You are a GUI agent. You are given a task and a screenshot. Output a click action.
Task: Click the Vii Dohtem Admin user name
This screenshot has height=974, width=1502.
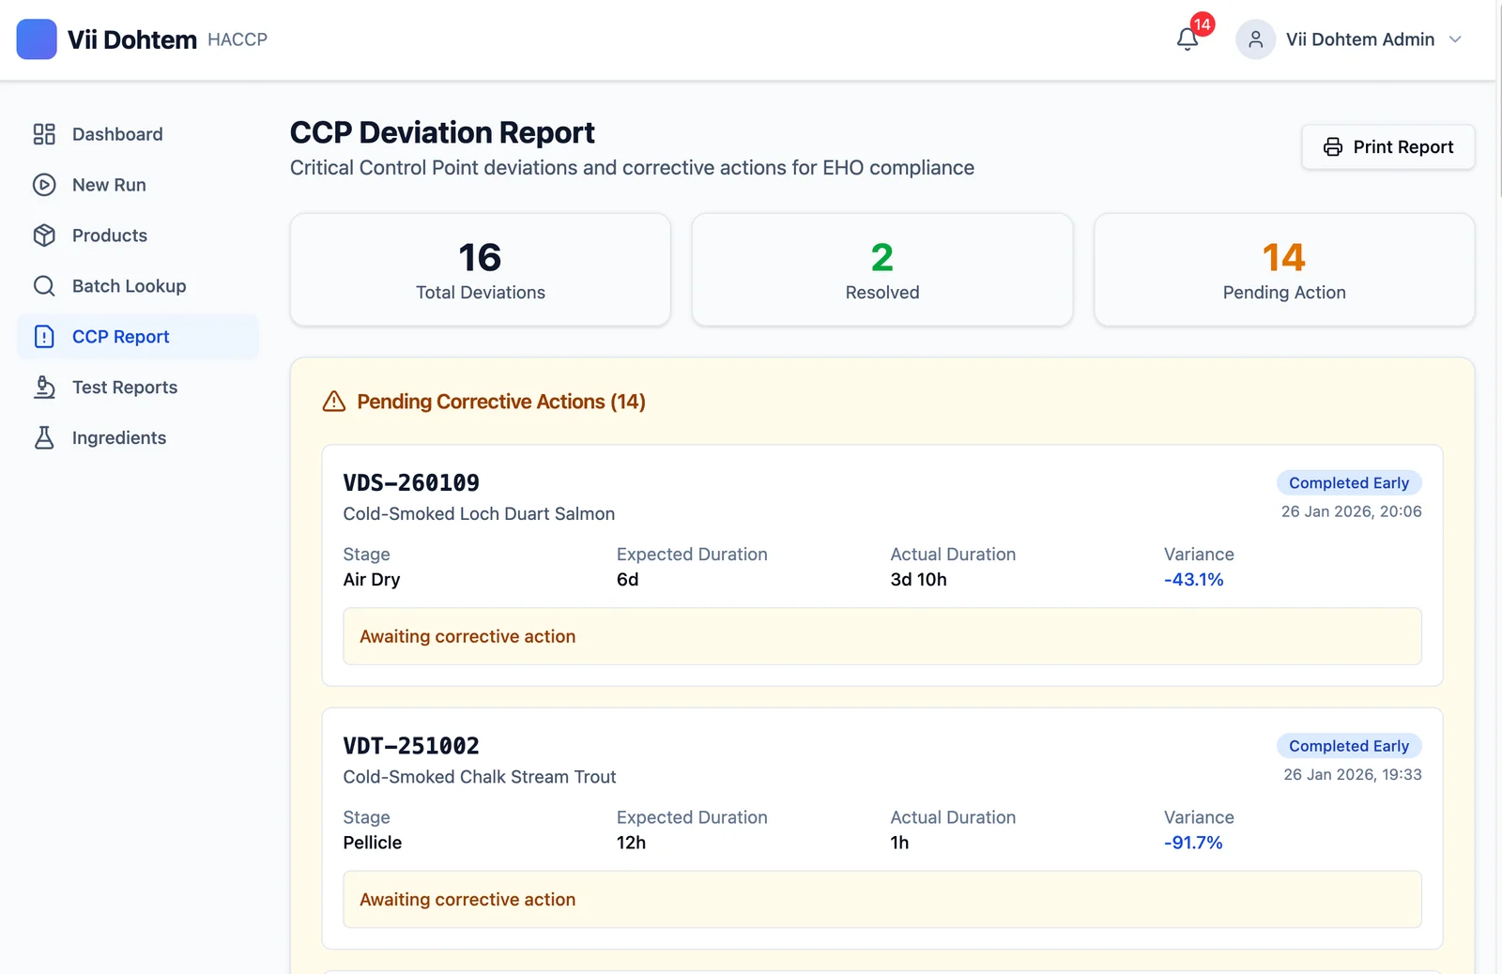tap(1360, 39)
